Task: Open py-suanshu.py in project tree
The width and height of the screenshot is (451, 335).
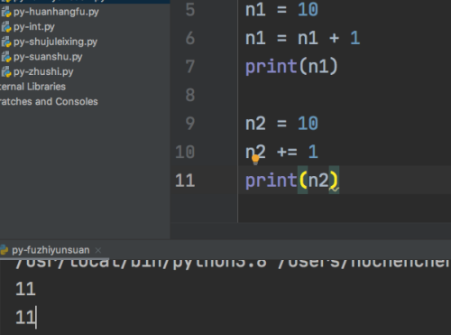Action: point(48,57)
